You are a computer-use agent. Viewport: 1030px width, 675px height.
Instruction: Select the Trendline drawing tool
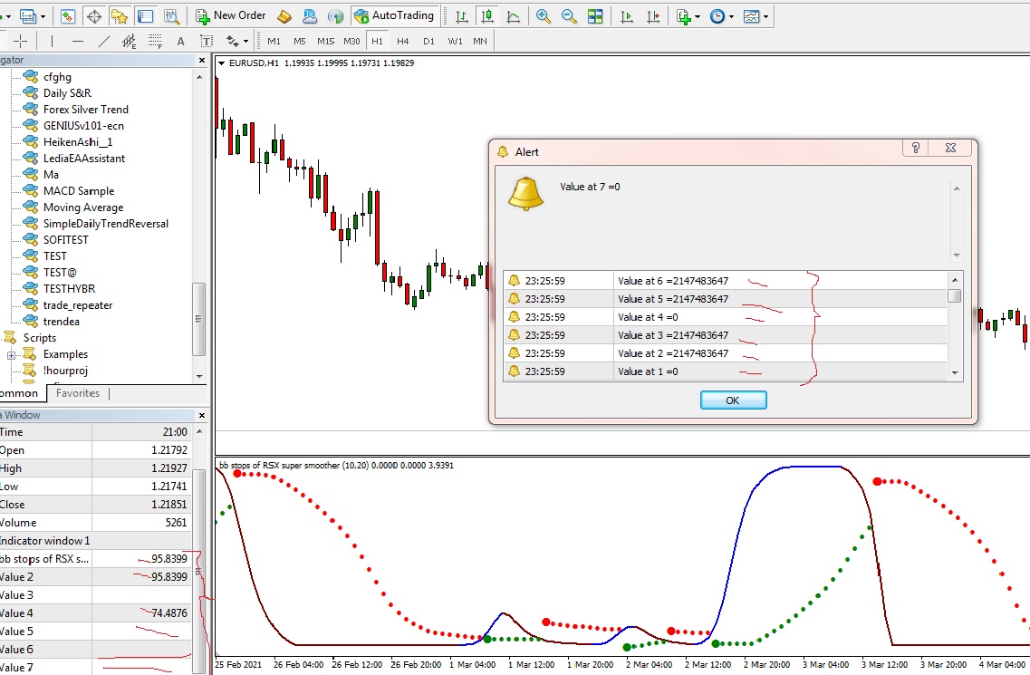coord(103,42)
